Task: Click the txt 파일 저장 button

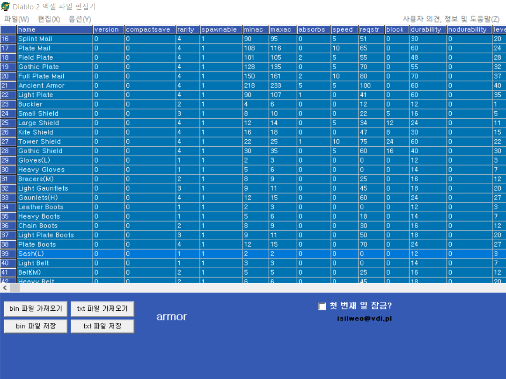Action: (x=103, y=326)
